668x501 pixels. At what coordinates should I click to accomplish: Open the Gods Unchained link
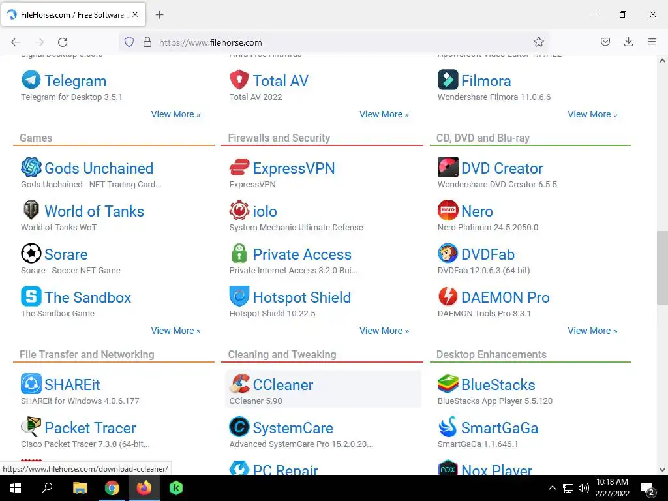(99, 168)
